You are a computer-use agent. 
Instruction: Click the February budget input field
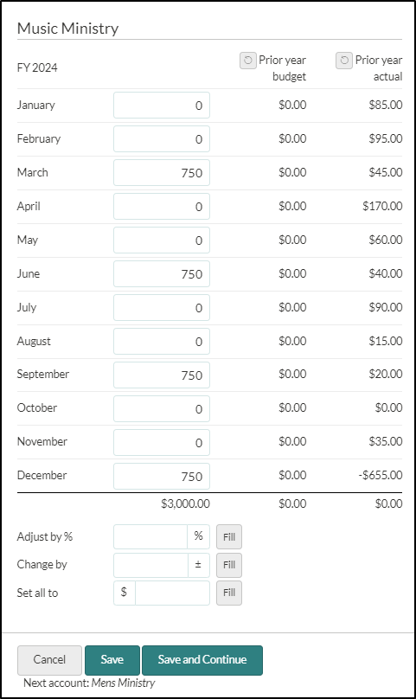coord(162,139)
